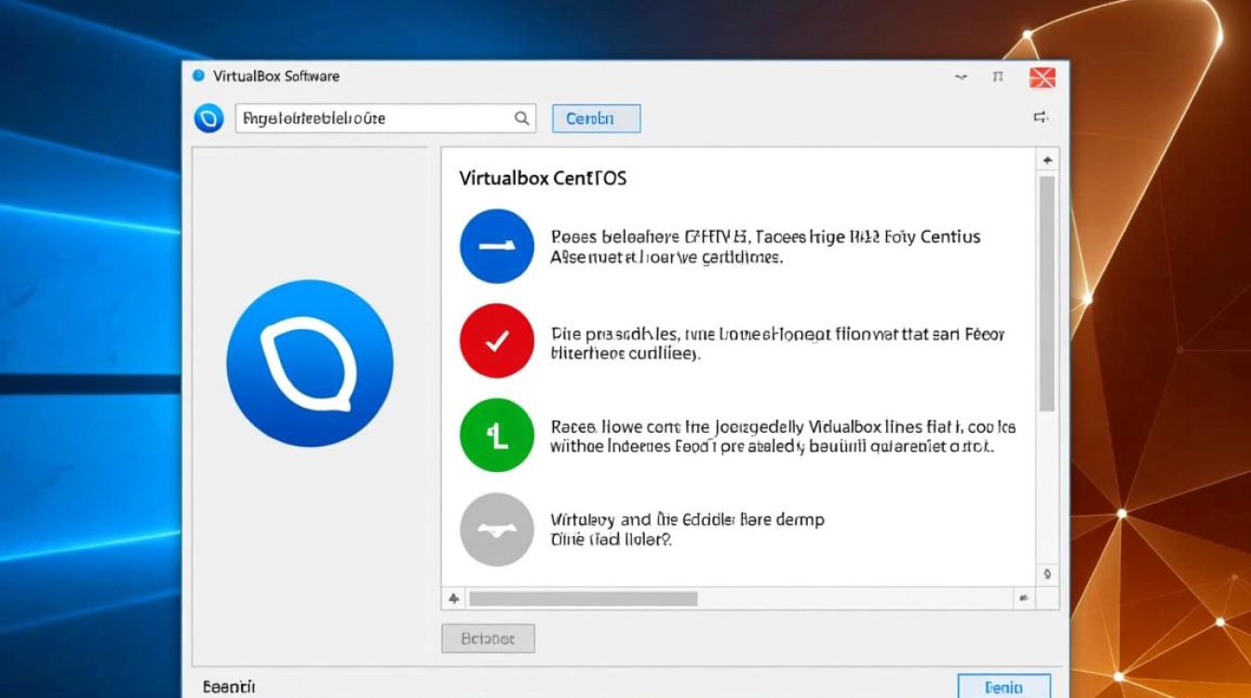Select the text mentioning 'Vidualbox lines'

(783, 436)
